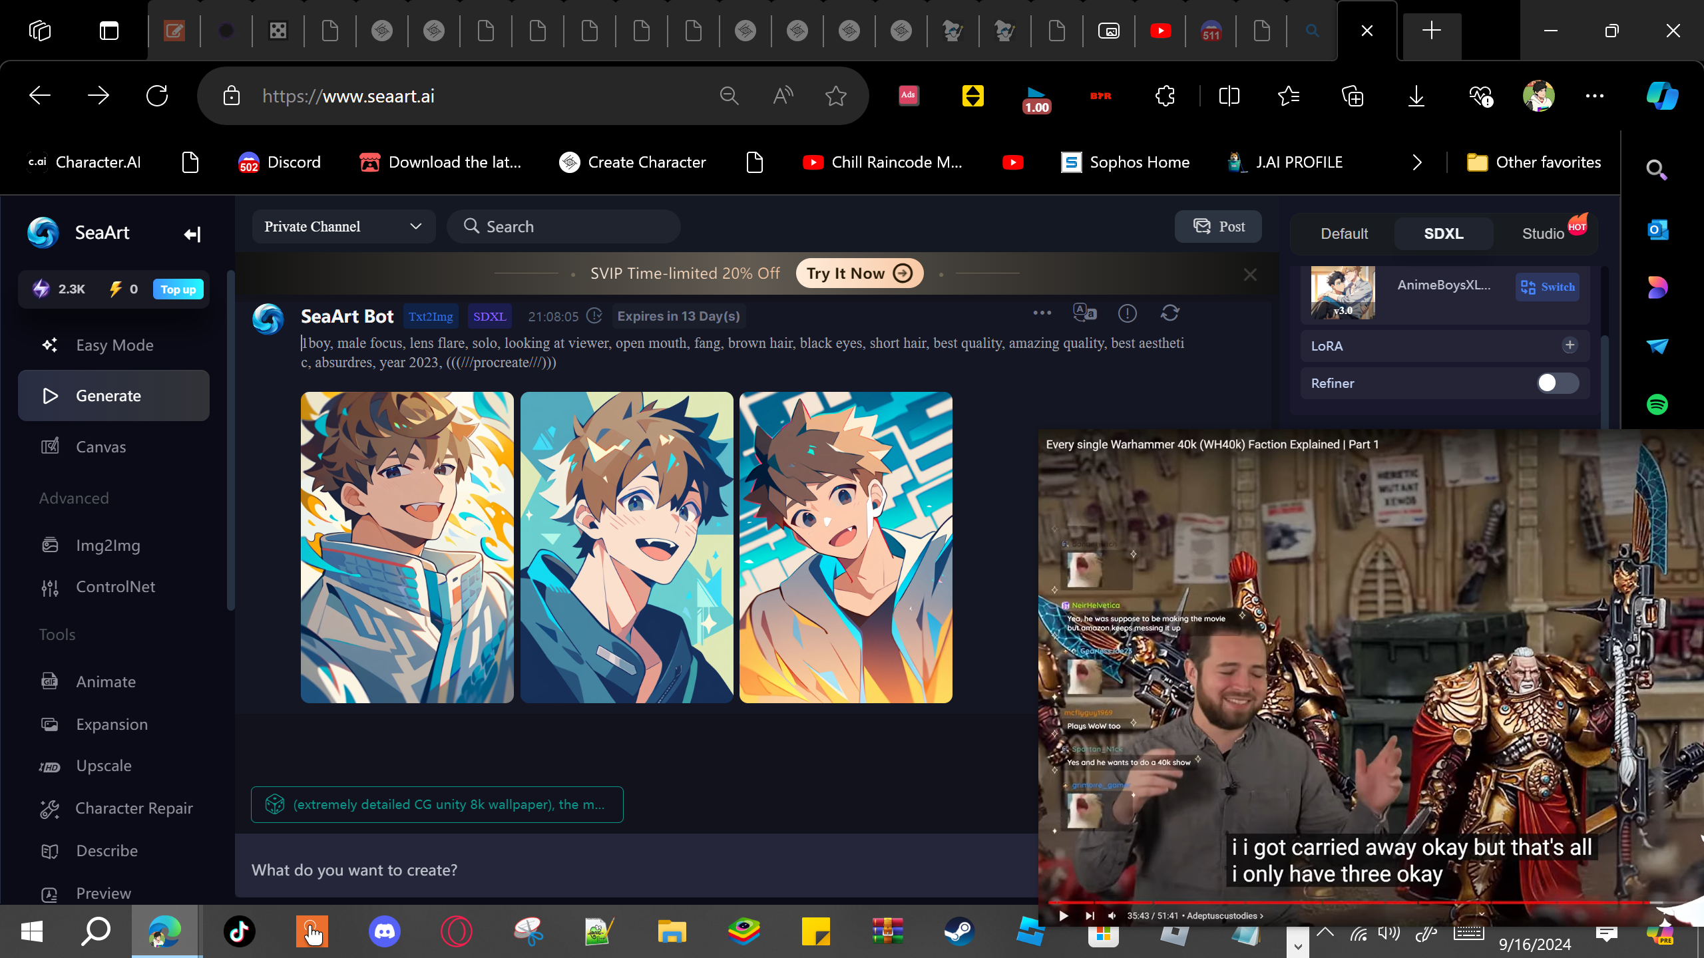Open the Describe tool
This screenshot has height=958, width=1704.
114,851
